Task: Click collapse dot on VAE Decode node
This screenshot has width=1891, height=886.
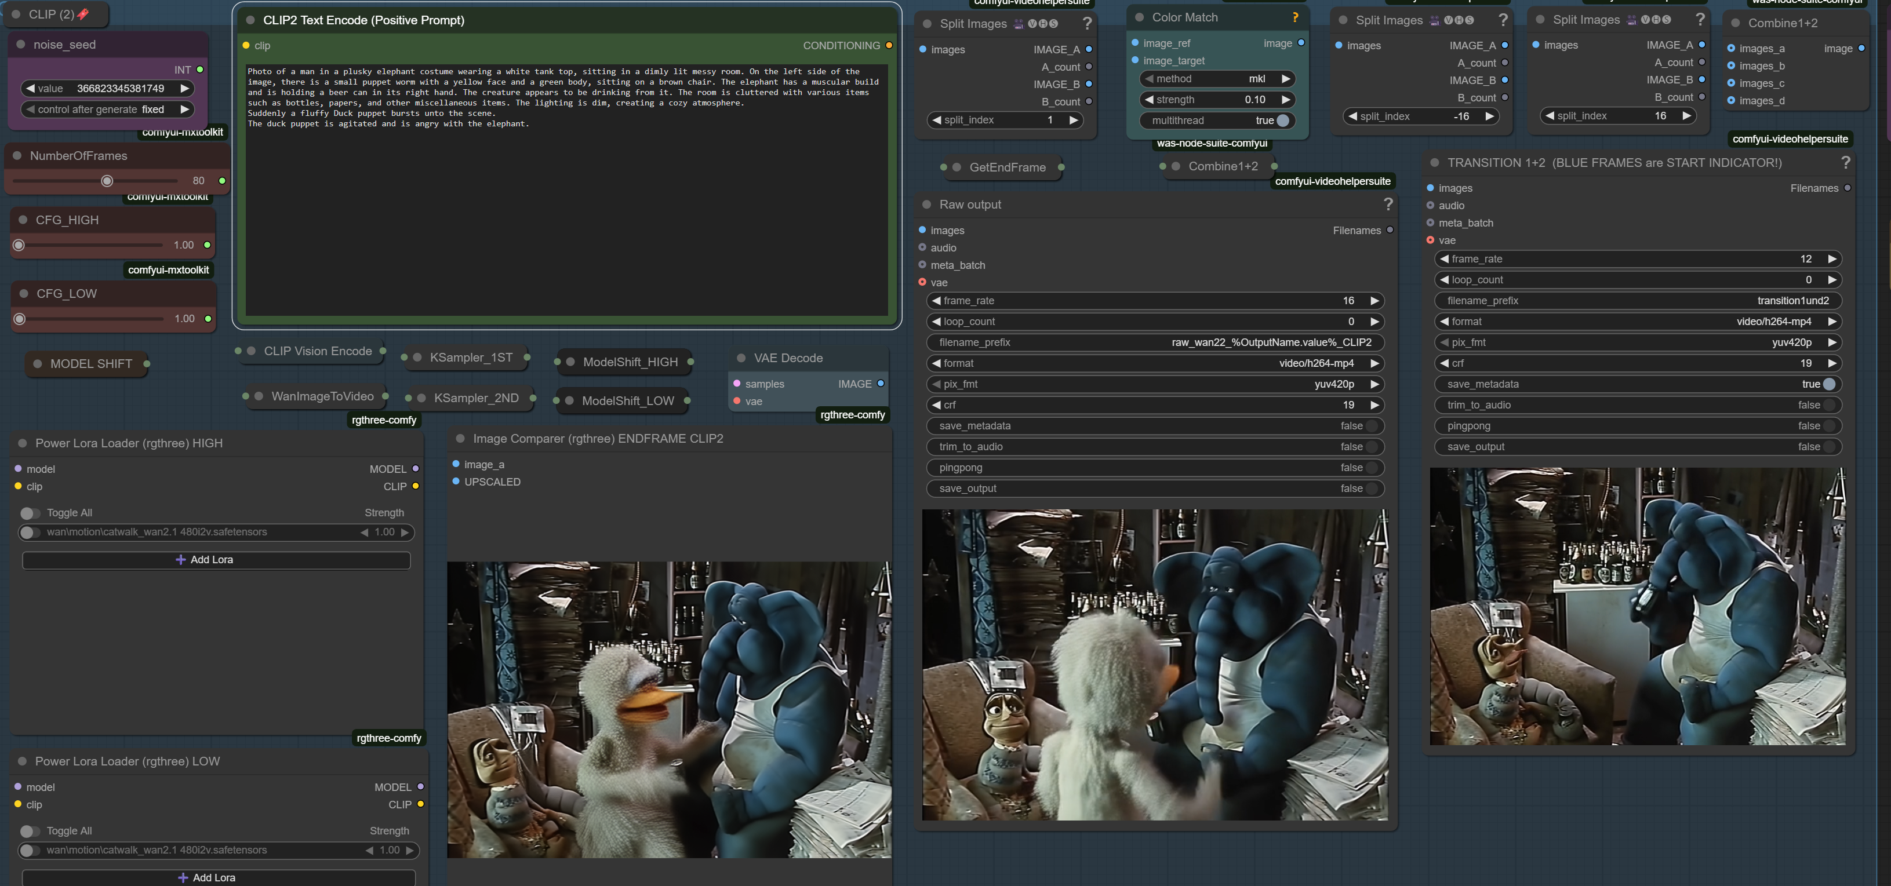Action: [741, 358]
